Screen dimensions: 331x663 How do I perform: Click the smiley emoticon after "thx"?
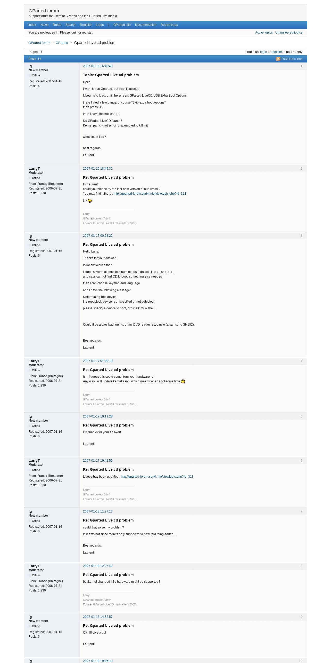90,201
